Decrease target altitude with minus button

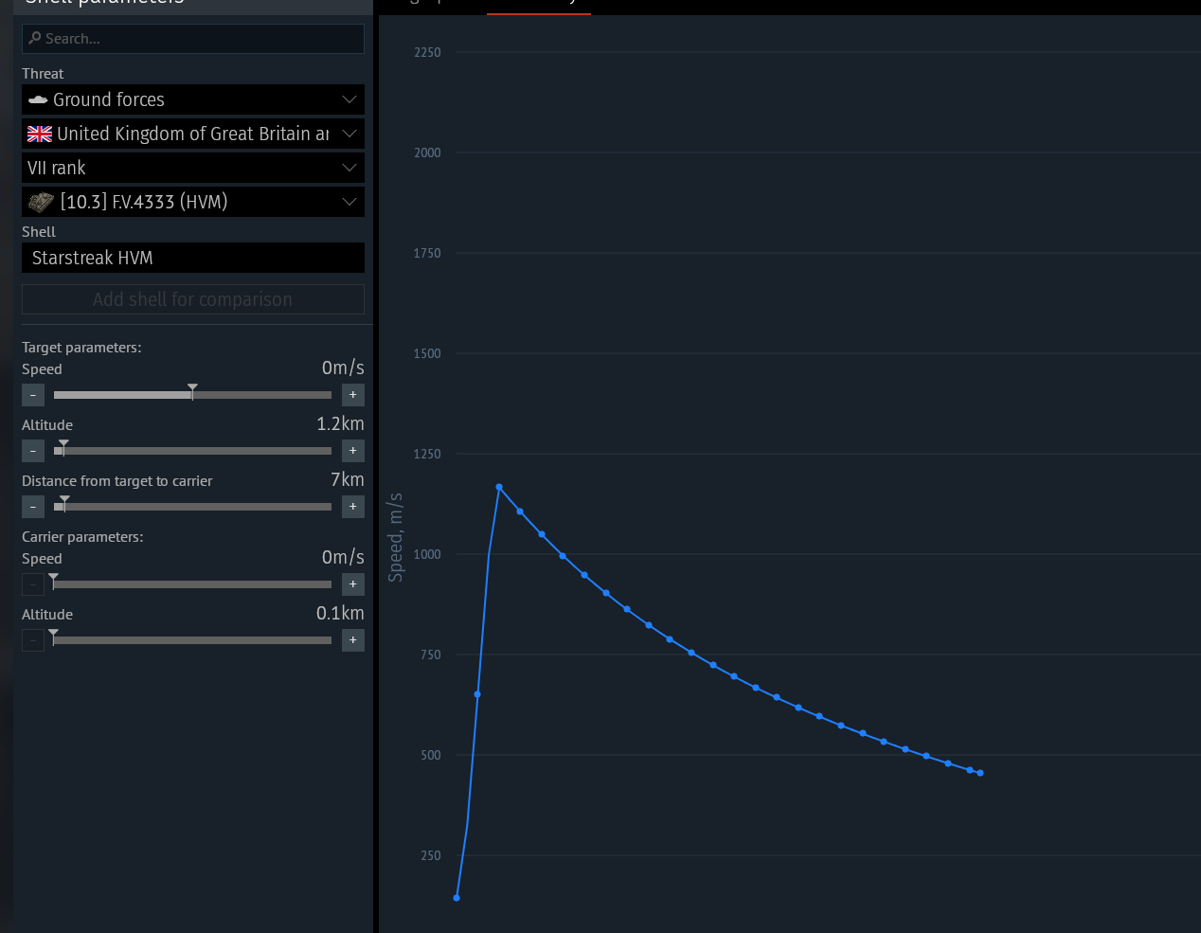(x=33, y=451)
